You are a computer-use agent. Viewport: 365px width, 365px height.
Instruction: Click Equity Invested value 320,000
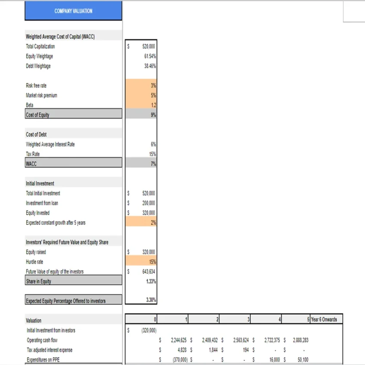point(149,213)
